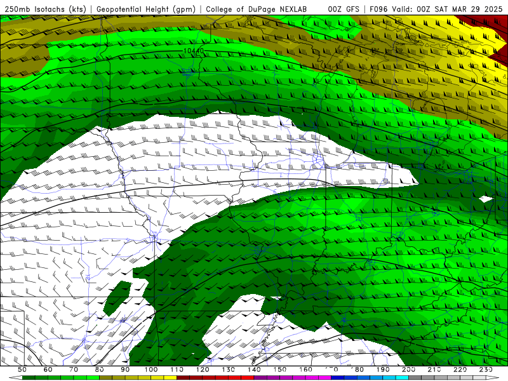
Task: Click the 110 label on the color scale
Action: click(177, 370)
